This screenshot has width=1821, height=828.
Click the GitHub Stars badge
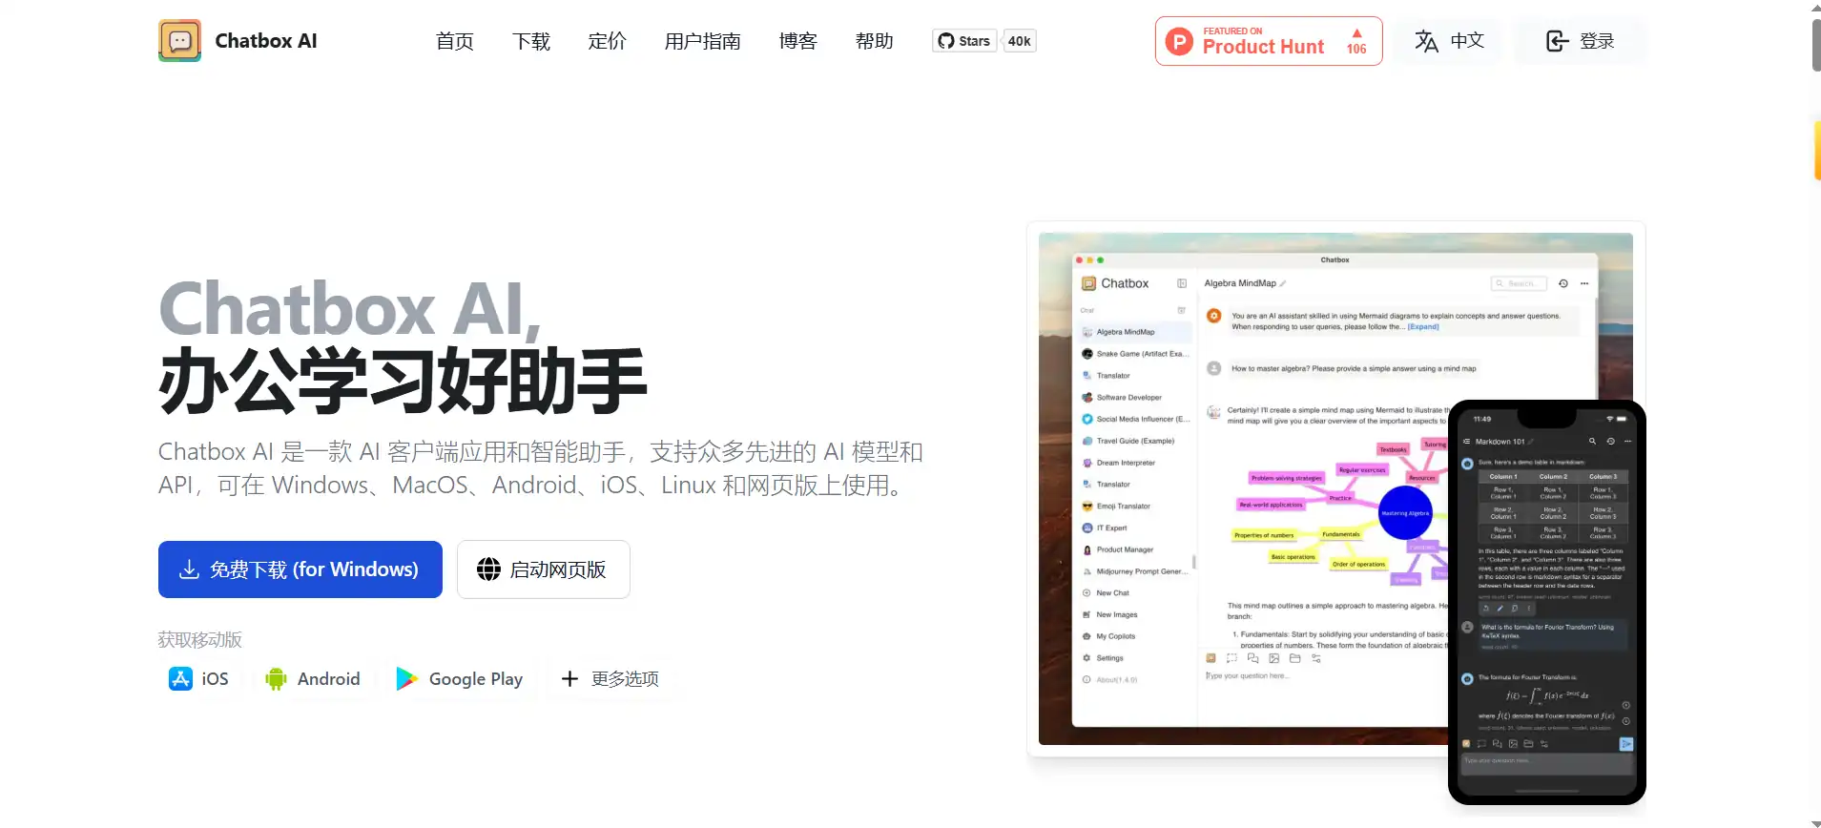pyautogui.click(x=964, y=41)
